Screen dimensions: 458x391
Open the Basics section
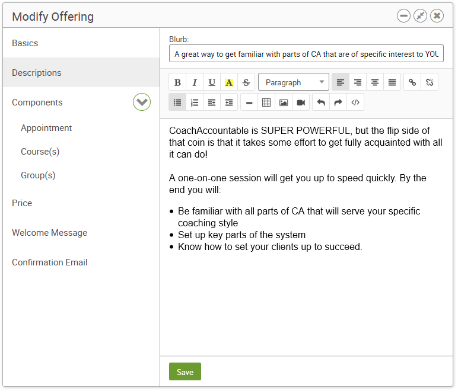tap(81, 43)
